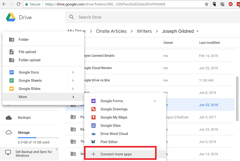
Task: Click the monitor icon for Backup and Sync
Action: click(x=8, y=152)
